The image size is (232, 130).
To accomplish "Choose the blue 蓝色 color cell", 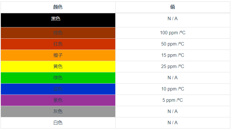I will pos(58,89).
